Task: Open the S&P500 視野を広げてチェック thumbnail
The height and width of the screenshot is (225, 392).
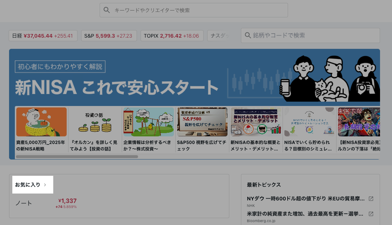Action: tap(202, 122)
